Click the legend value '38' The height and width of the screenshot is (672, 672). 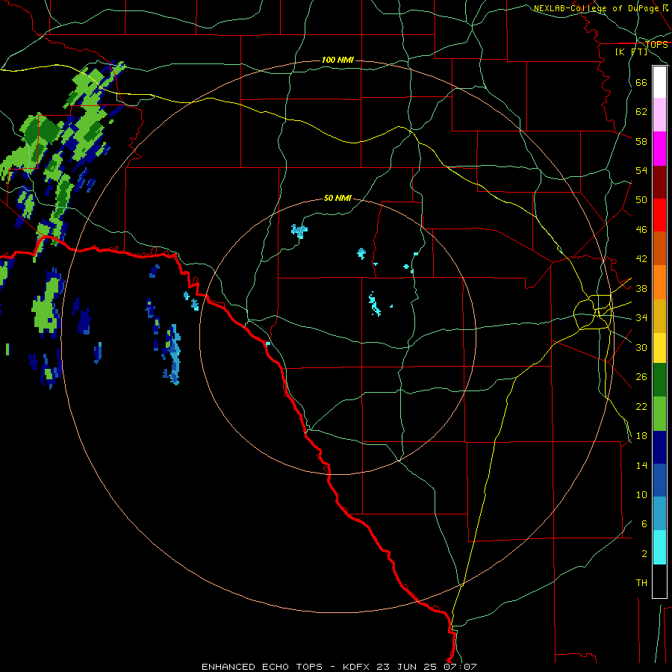click(x=641, y=289)
